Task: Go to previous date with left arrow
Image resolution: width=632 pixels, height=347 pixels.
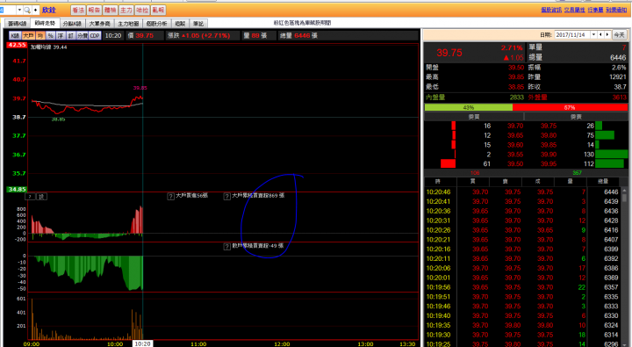Action: (600, 35)
